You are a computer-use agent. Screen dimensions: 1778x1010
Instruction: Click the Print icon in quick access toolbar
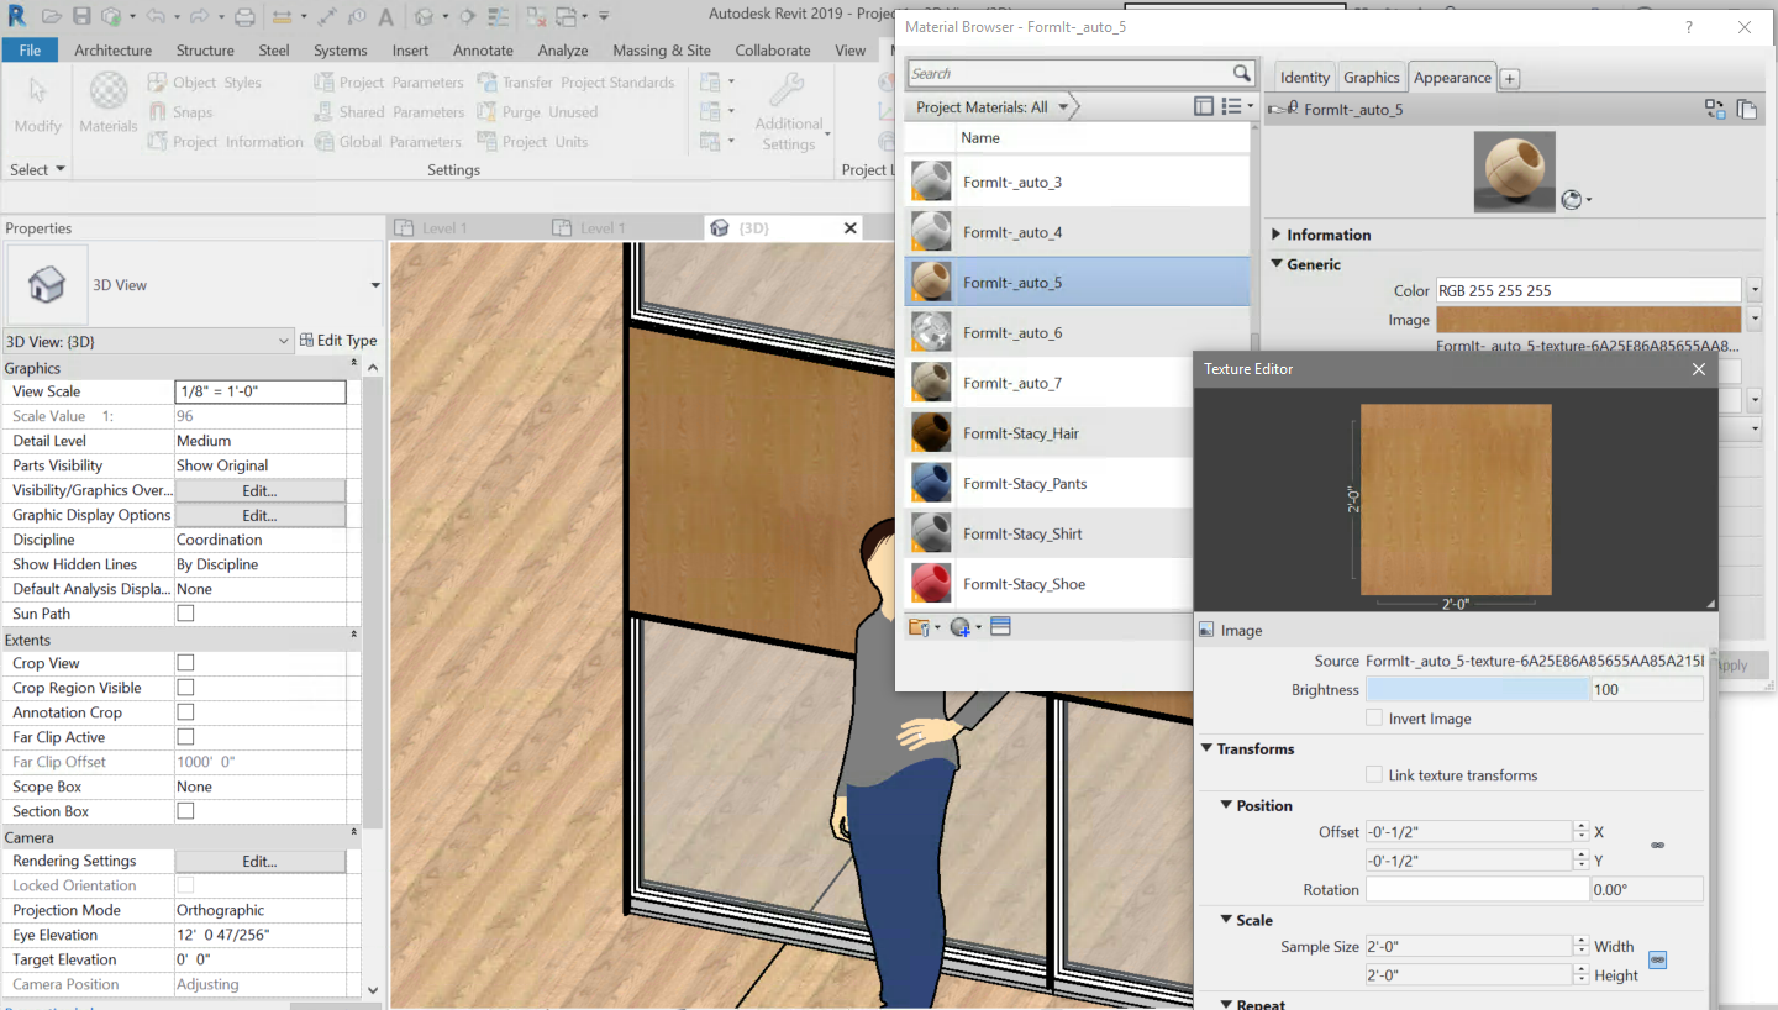coord(244,15)
